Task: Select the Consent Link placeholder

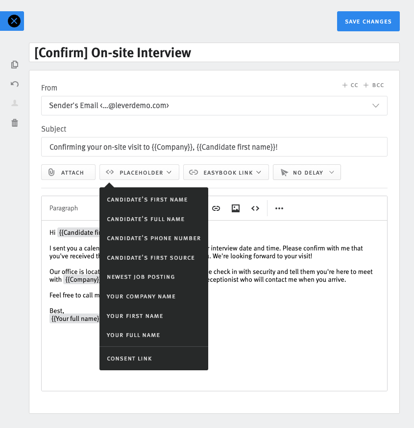Action: [129, 358]
